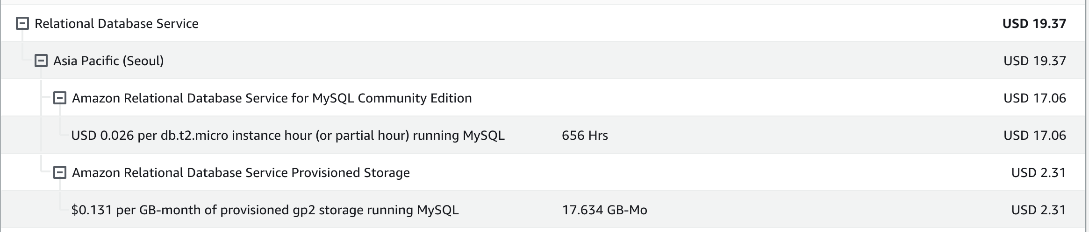Click the Provisioned Storage row title

coord(241,173)
